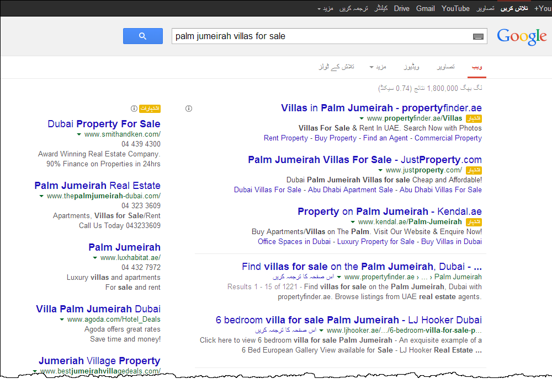
Task: Expand arrow beside www.justproperty.com/ URL
Action: tap(380, 170)
